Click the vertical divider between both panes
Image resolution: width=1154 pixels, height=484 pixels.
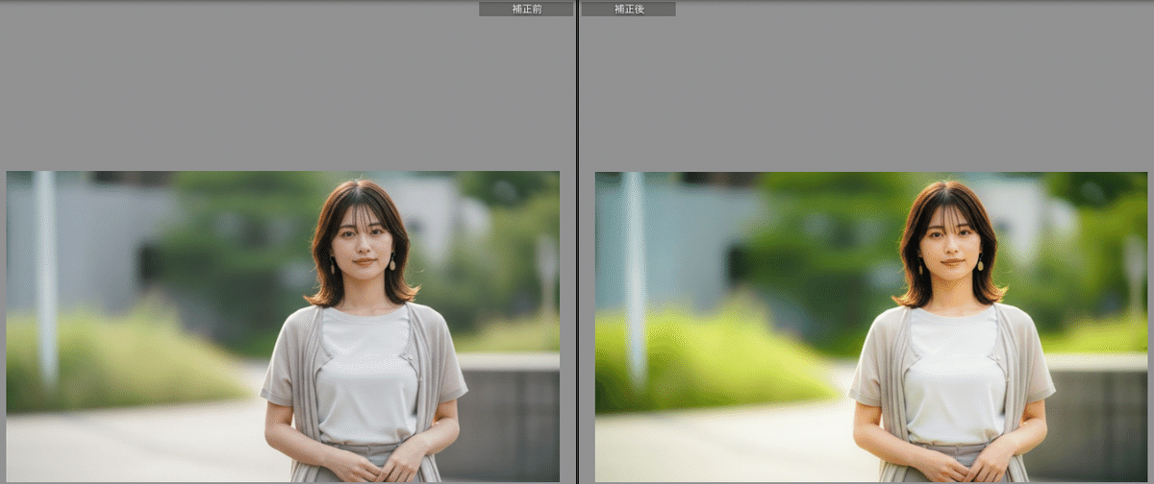pyautogui.click(x=577, y=240)
